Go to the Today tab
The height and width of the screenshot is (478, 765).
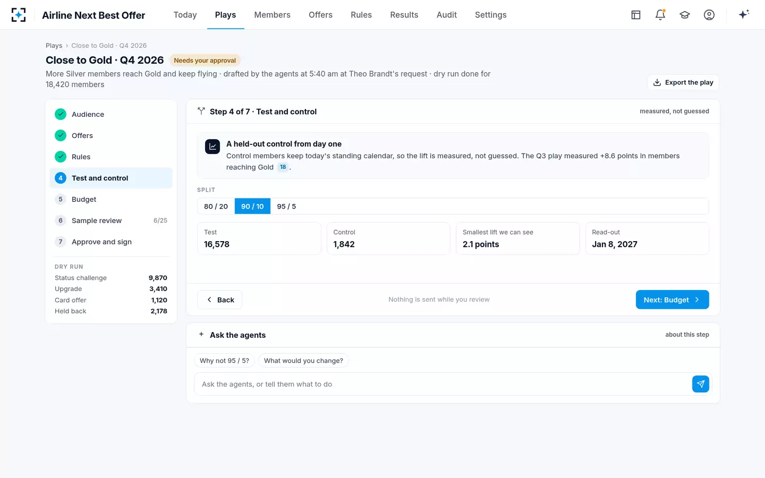pos(185,15)
